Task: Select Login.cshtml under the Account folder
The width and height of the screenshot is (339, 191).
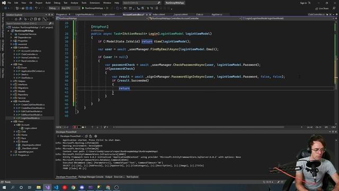Action: pos(31,128)
